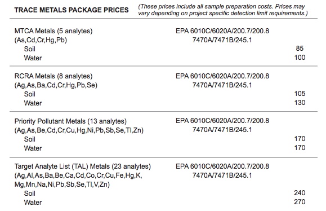This screenshot has height=211, width=326.
Task: Click the italic sample preparation costs note
Action: (x=222, y=10)
